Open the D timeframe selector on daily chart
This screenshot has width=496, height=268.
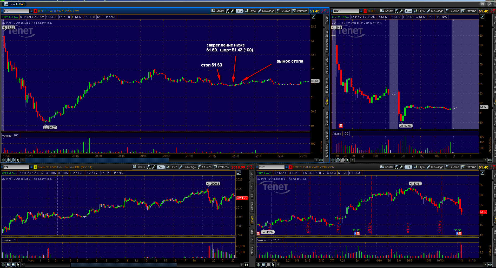point(409,167)
